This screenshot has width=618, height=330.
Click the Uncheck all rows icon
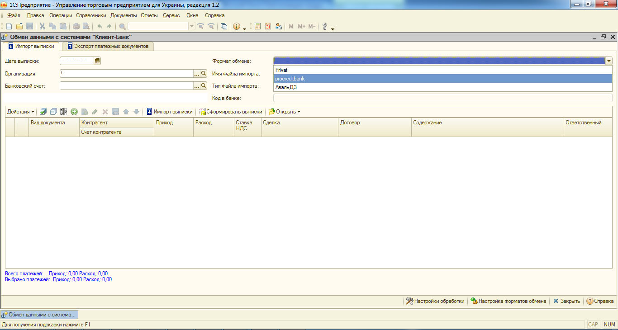coord(53,112)
